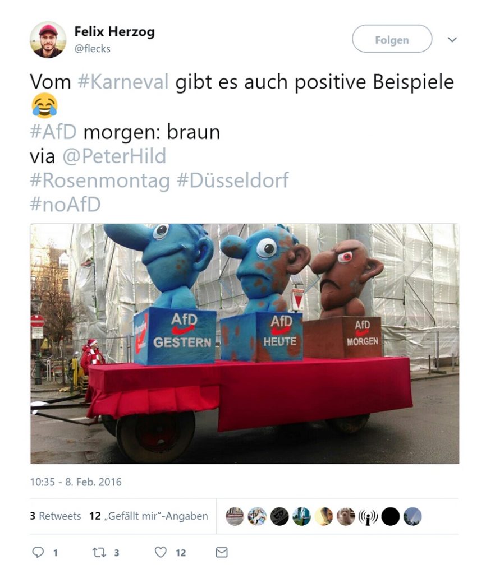Click the envelope direct message icon
This screenshot has width=486, height=574.
click(x=222, y=552)
